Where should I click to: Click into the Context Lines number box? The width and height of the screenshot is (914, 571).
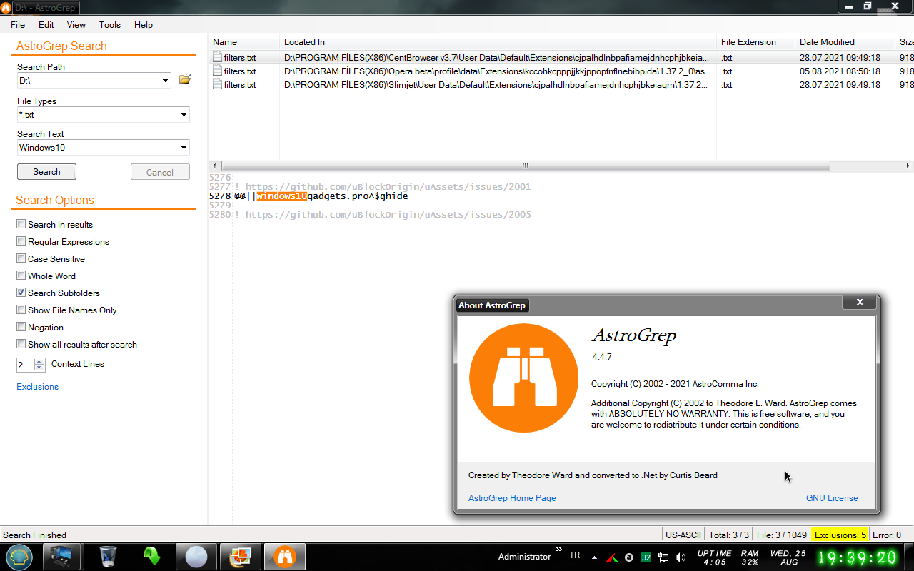point(26,365)
